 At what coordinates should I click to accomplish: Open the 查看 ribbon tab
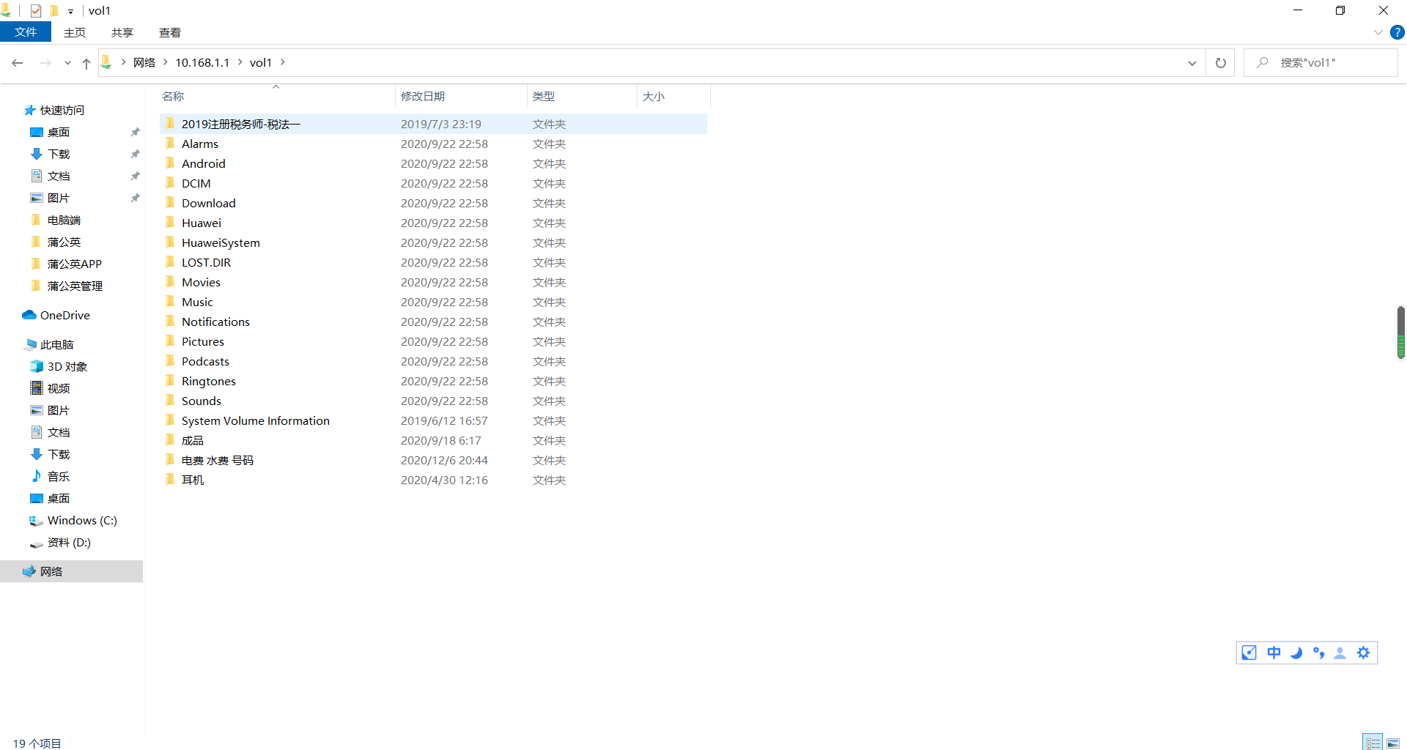point(170,32)
